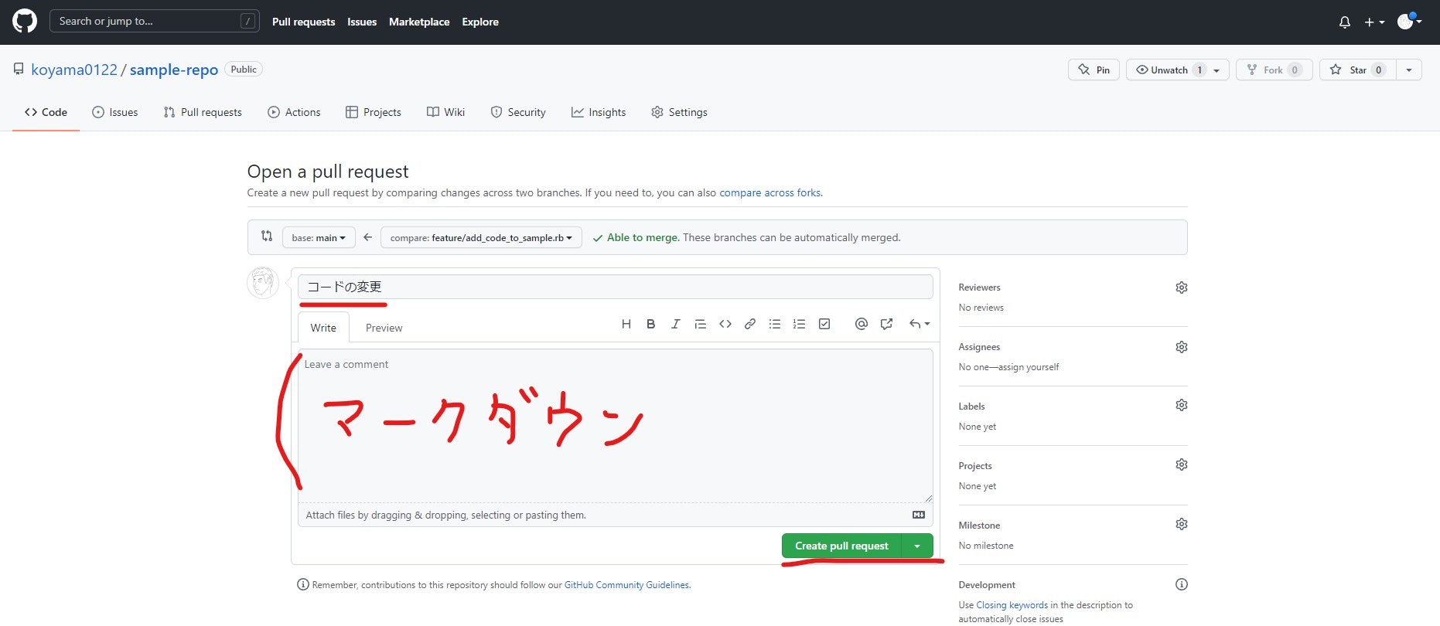Open the repository Issues tab
1440x626 pixels.
[x=114, y=112]
